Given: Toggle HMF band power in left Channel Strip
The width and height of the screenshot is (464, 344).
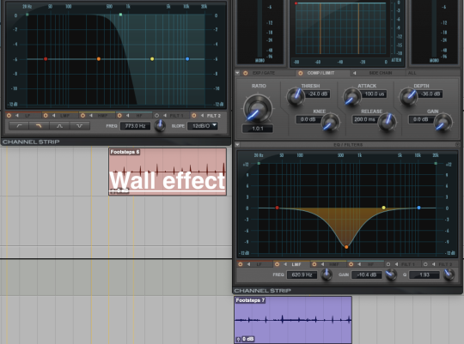Looking at the screenshot, I should click(x=82, y=116).
